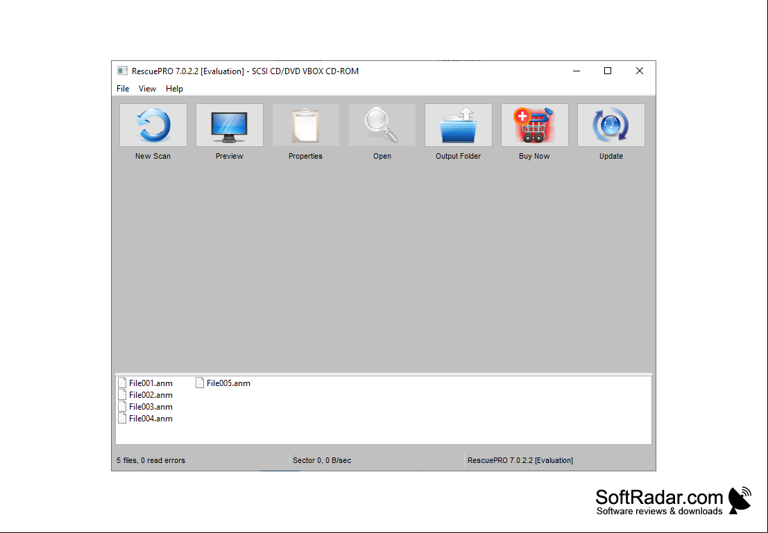The width and height of the screenshot is (768, 533).
Task: Select the File004.anm file icon
Action: pyautogui.click(x=122, y=418)
